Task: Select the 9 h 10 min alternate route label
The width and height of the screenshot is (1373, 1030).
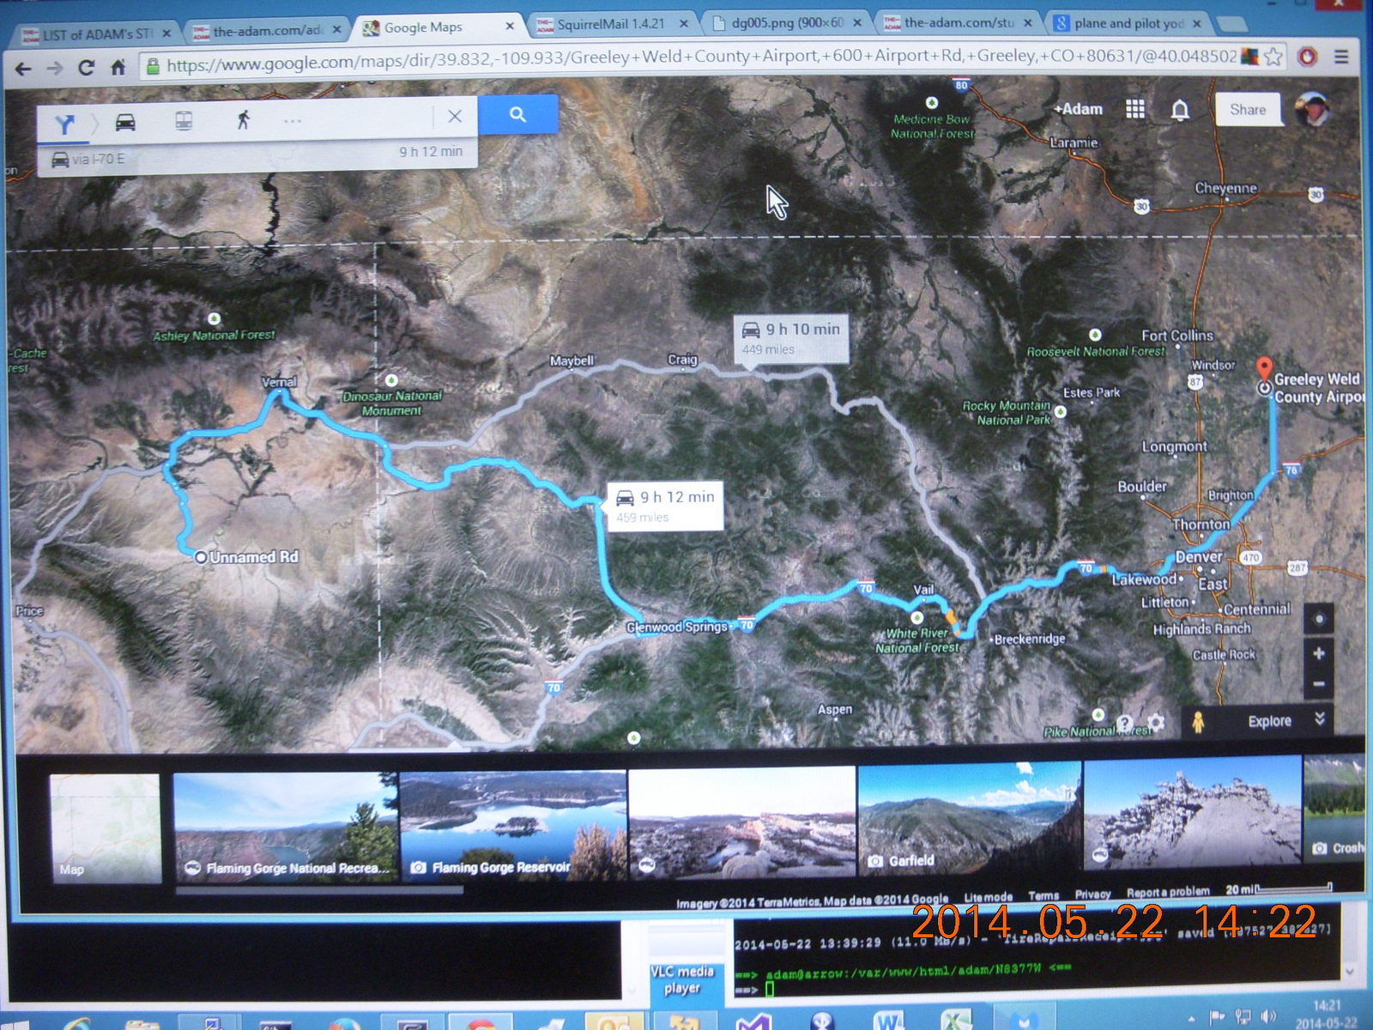Action: pos(790,338)
